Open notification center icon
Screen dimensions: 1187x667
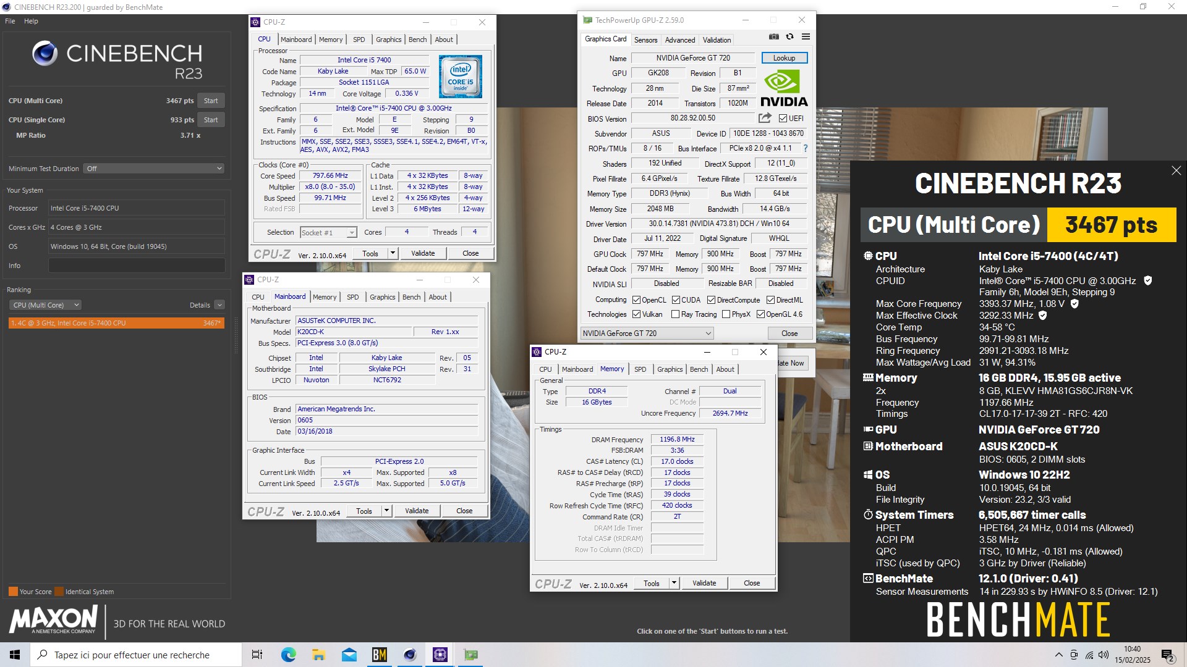tap(1168, 655)
